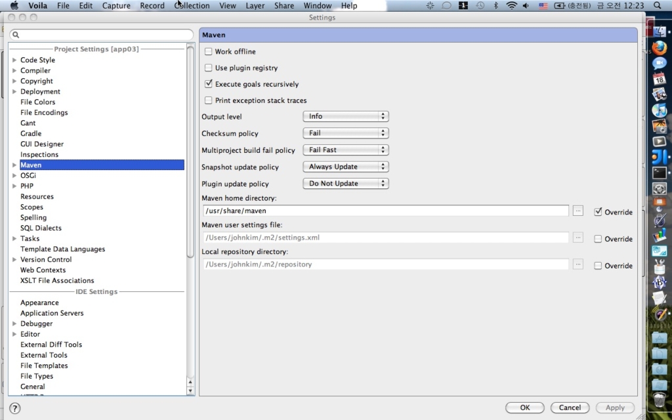Image resolution: width=672 pixels, height=420 pixels.
Task: Open Terminal from the dock
Action: point(660,173)
